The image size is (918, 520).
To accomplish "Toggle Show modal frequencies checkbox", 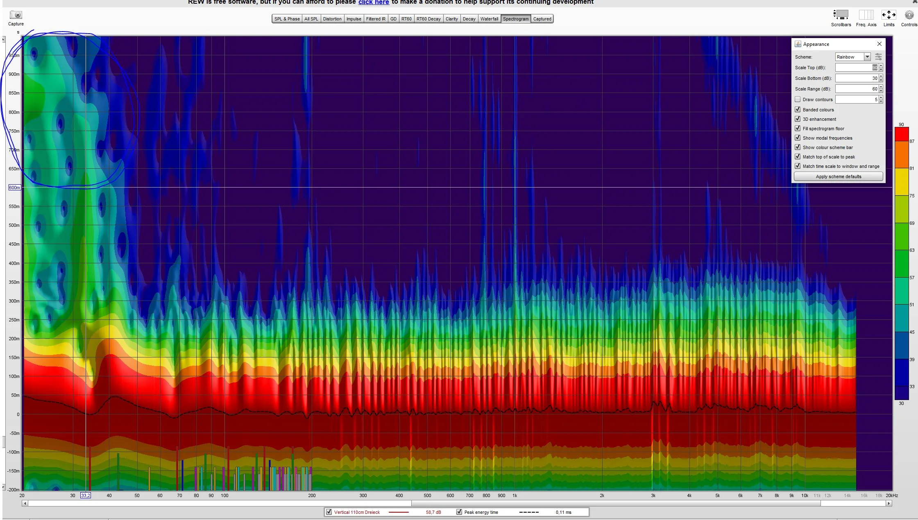I will point(798,138).
